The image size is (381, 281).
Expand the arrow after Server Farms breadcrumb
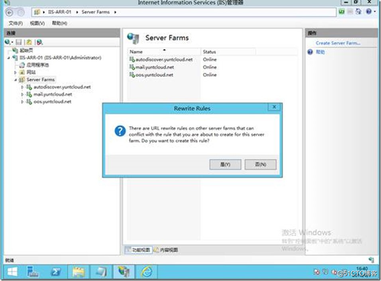point(115,12)
